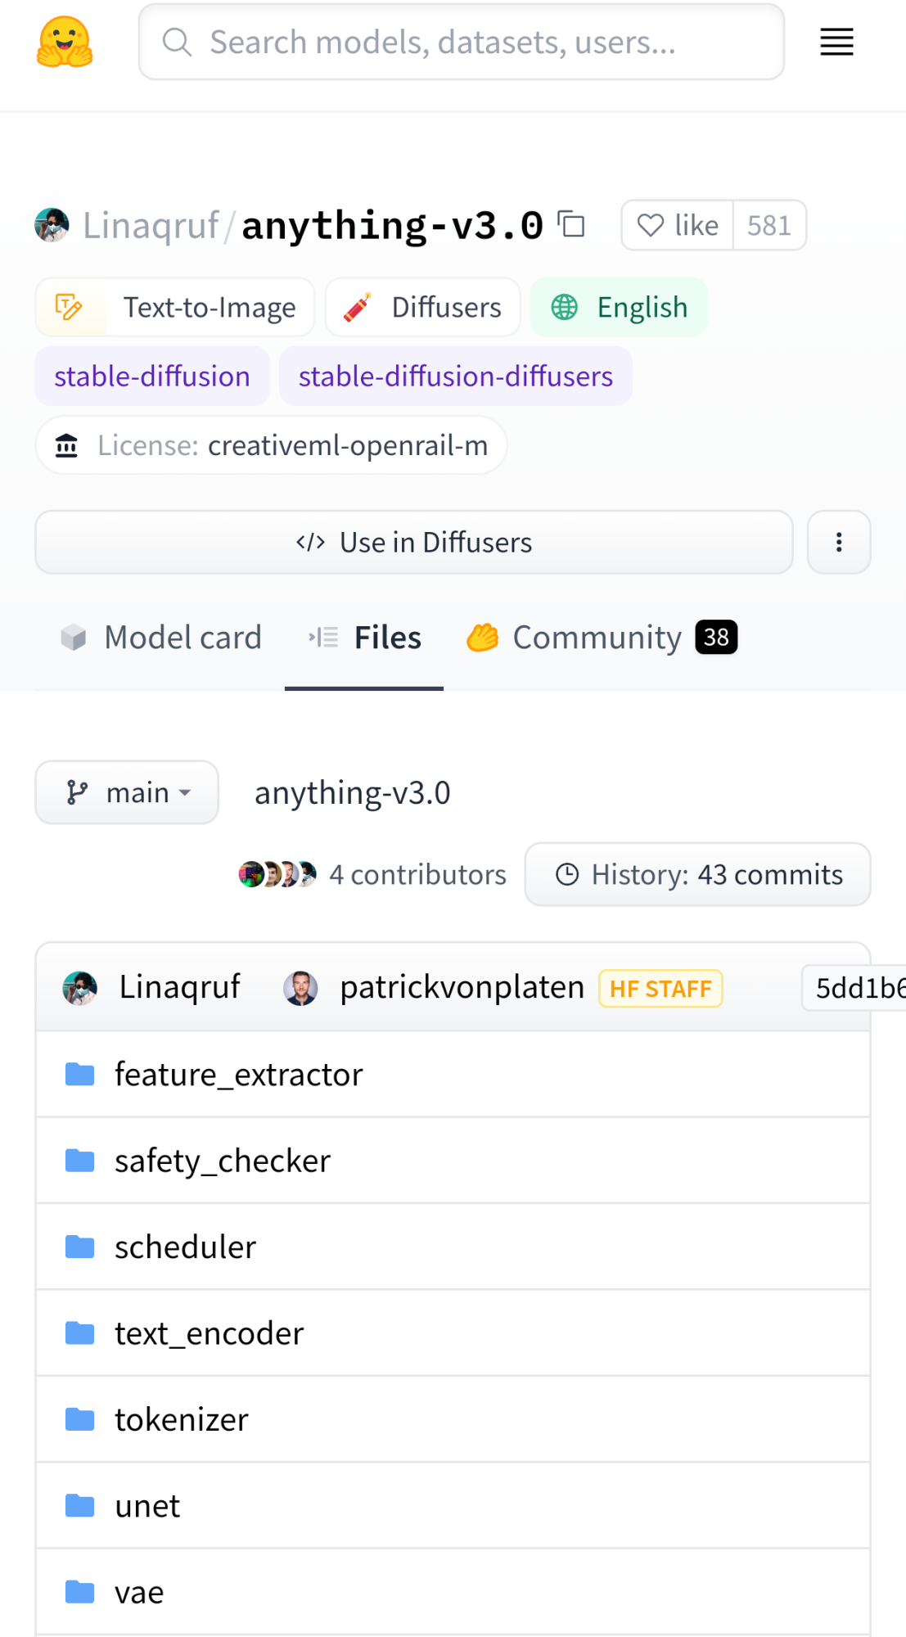
Task: Click the contributors avatar group
Action: coord(277,874)
